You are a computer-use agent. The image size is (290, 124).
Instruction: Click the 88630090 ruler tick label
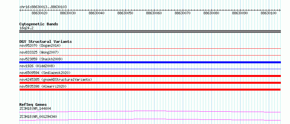[240, 13]
